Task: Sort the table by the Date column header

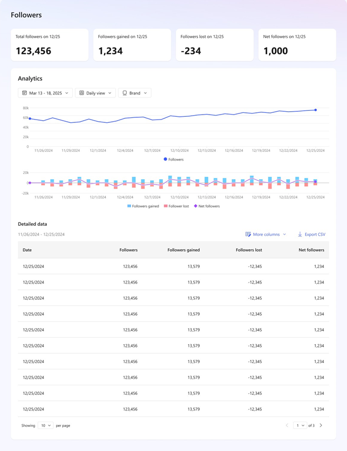Action: 25,250
